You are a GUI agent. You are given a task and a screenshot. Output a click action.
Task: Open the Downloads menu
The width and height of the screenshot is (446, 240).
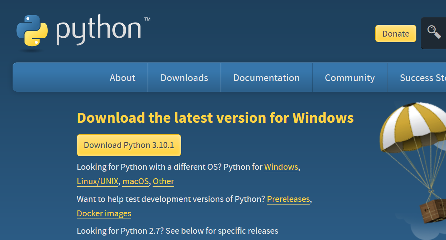(184, 78)
